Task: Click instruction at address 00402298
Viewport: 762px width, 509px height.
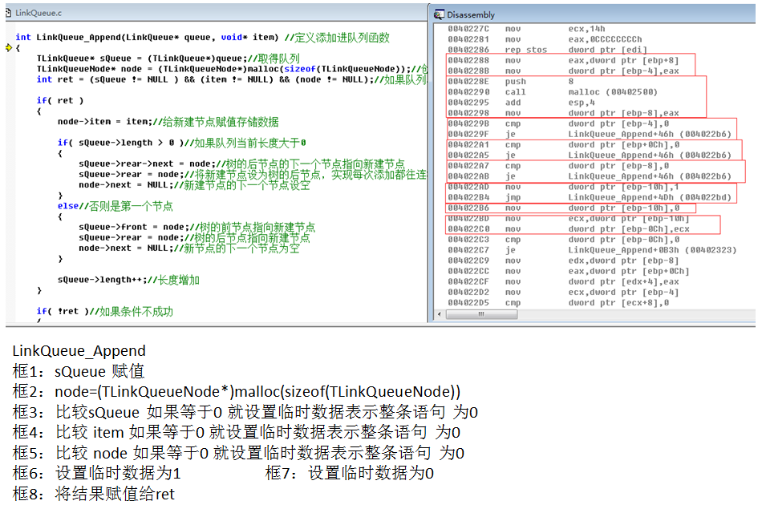Action: pyautogui.click(x=563, y=113)
